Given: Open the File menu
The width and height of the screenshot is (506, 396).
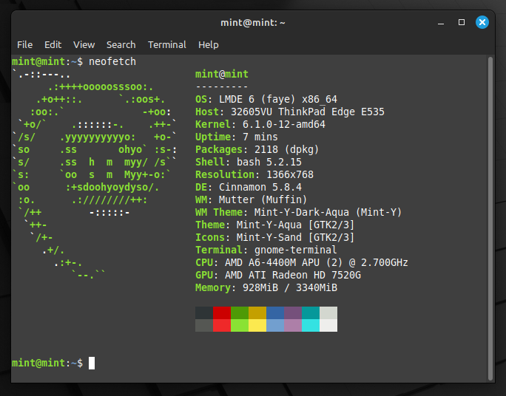Looking at the screenshot, I should [25, 45].
